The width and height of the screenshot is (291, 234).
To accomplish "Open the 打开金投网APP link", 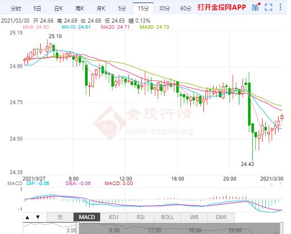I will pyautogui.click(x=221, y=7).
